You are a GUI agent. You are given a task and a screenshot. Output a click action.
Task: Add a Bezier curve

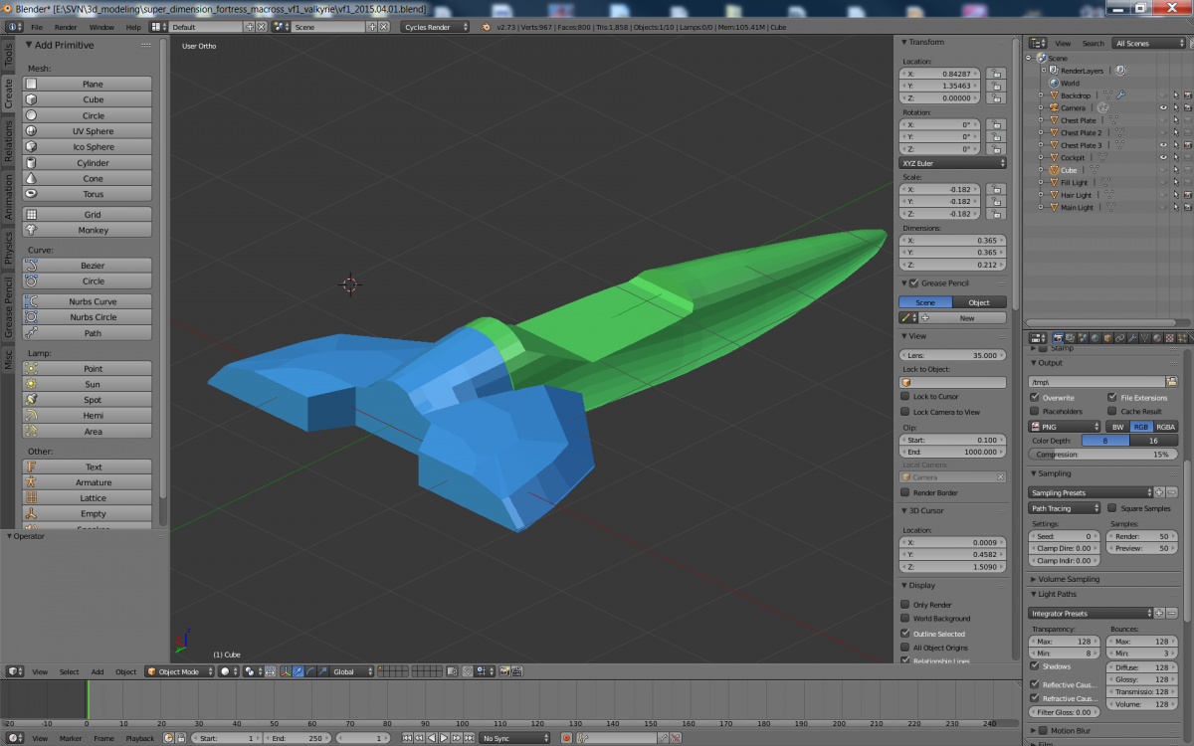pos(88,266)
